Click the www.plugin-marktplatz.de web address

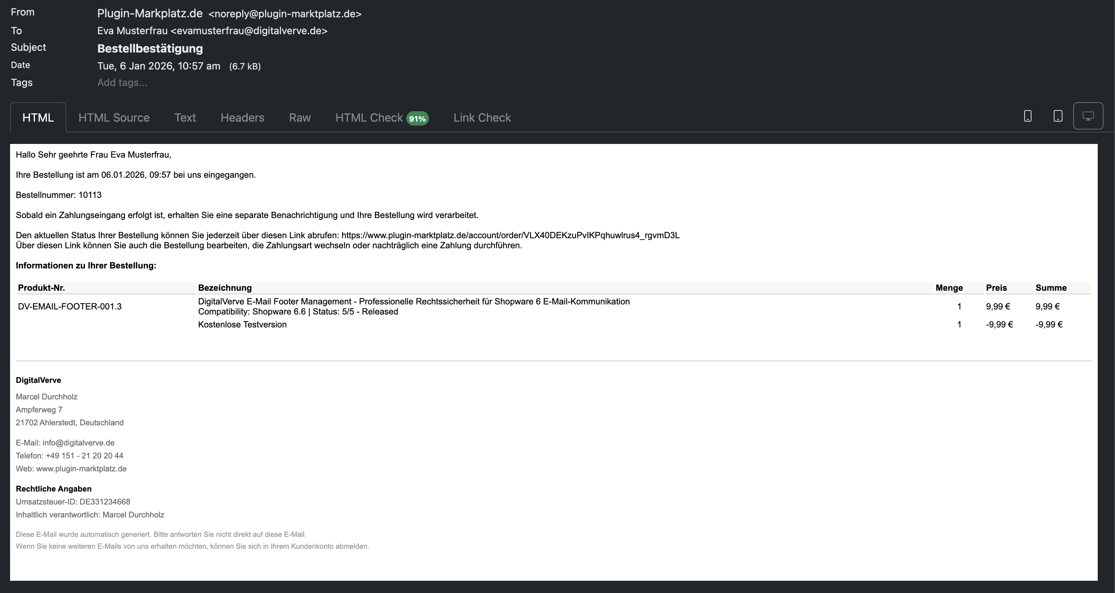[81, 468]
